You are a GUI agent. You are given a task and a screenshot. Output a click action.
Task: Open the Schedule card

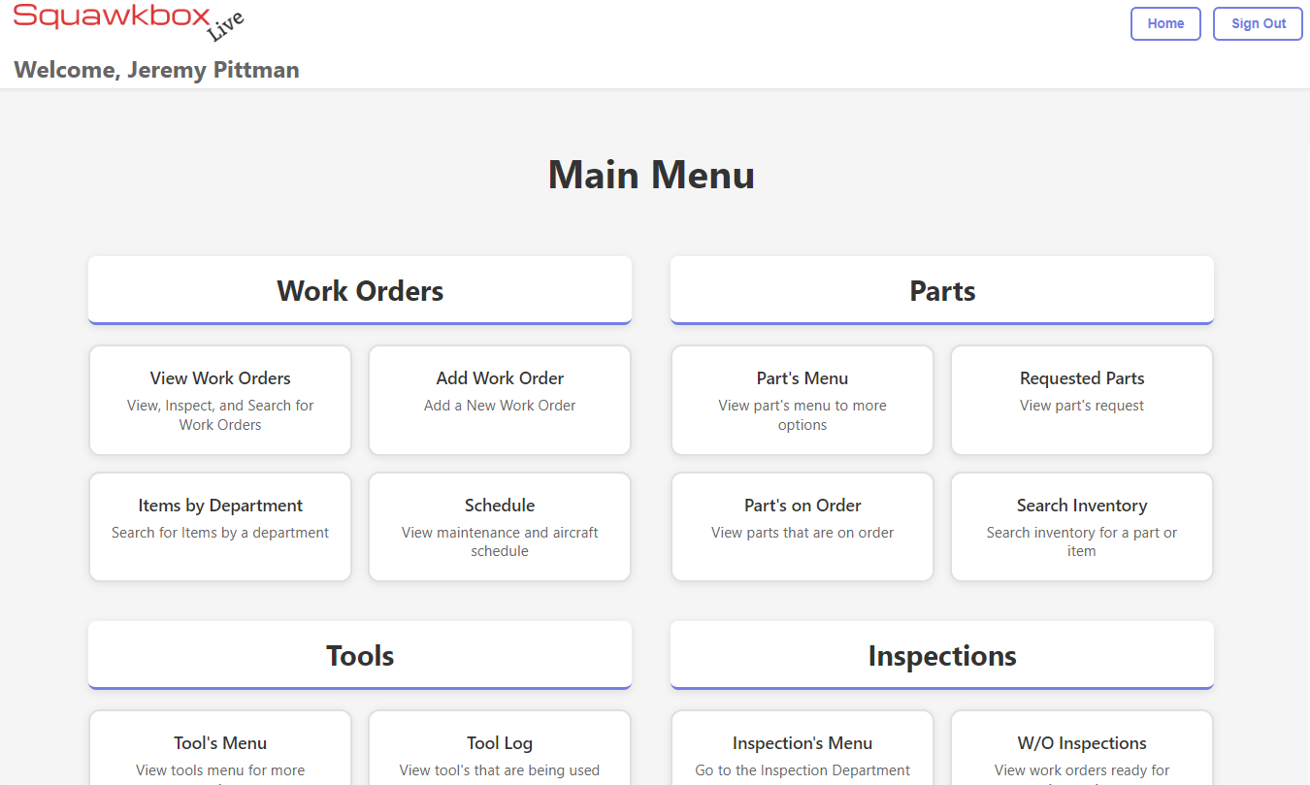500,526
